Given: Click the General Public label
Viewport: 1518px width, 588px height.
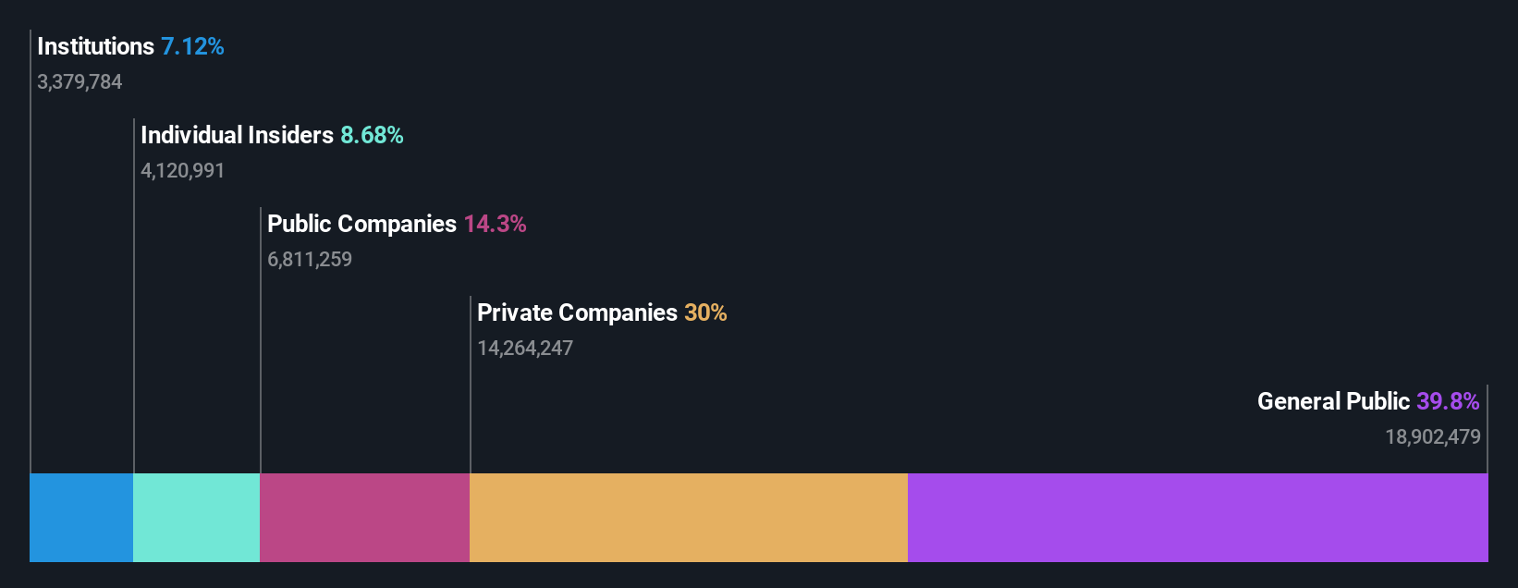Looking at the screenshot, I should (1333, 401).
